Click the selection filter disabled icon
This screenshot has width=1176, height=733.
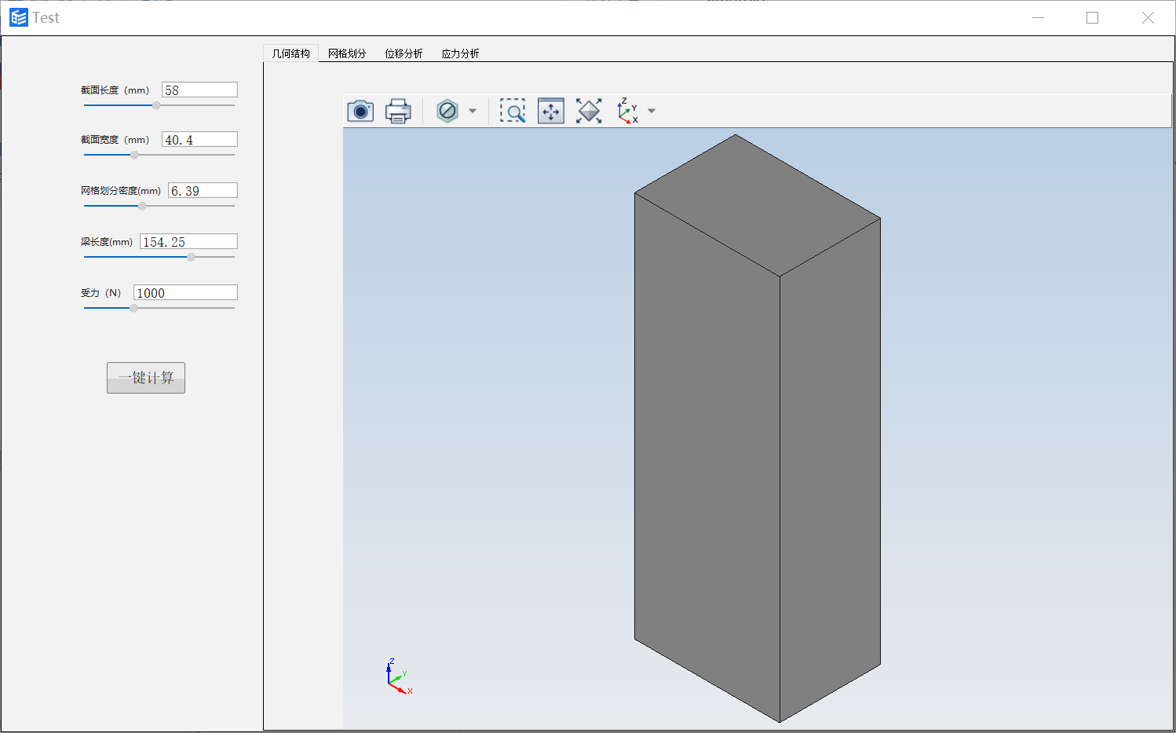[447, 111]
